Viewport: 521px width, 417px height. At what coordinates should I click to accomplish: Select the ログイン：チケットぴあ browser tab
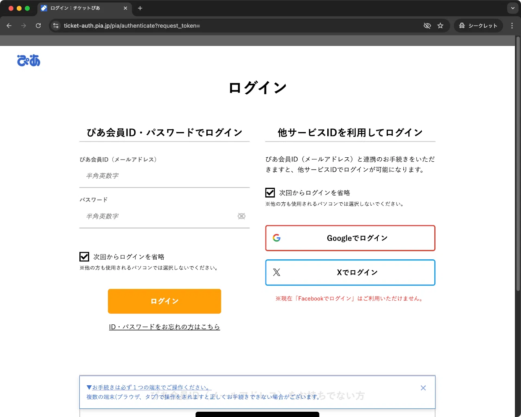click(85, 8)
